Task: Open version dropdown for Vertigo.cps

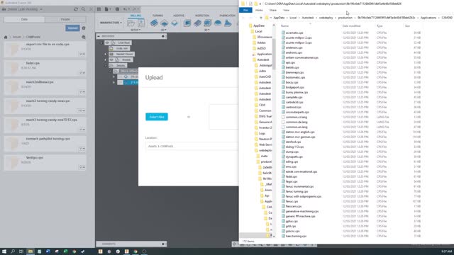Action: [82, 167]
